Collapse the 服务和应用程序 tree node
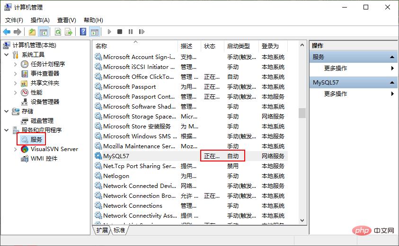Screen dimensions: 399x246 point(7,130)
